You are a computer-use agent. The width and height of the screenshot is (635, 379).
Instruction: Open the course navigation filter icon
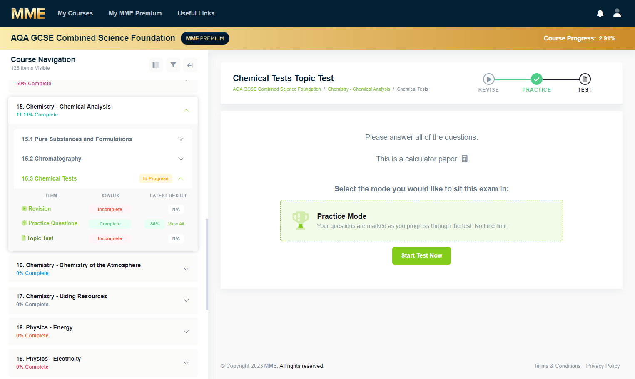click(x=173, y=65)
